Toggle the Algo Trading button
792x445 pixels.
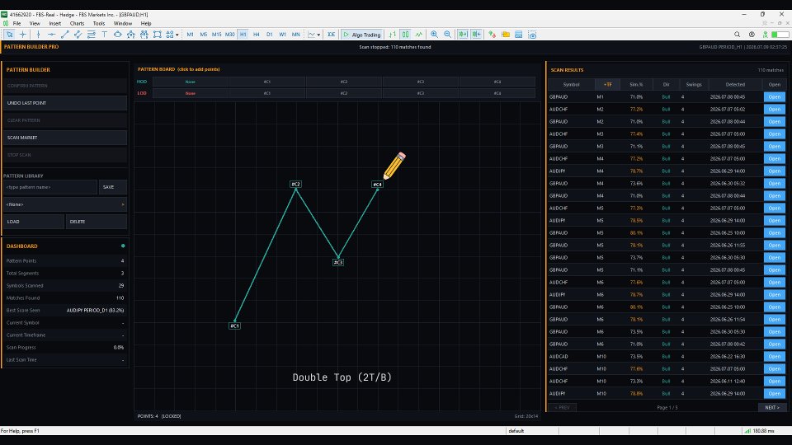coord(361,35)
